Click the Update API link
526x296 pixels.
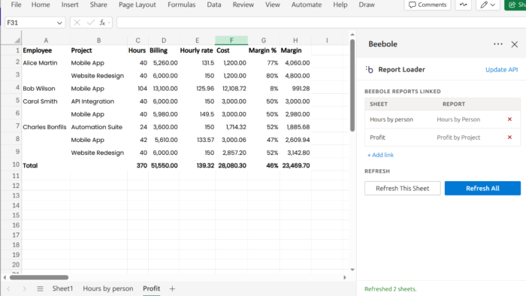(x=501, y=70)
